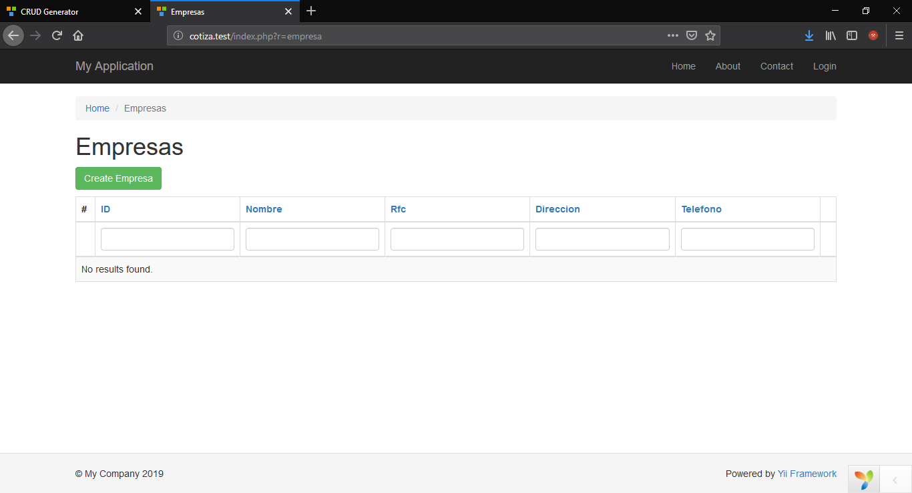Toggle the sidebar view icon
The width and height of the screenshot is (912, 493).
[852, 35]
